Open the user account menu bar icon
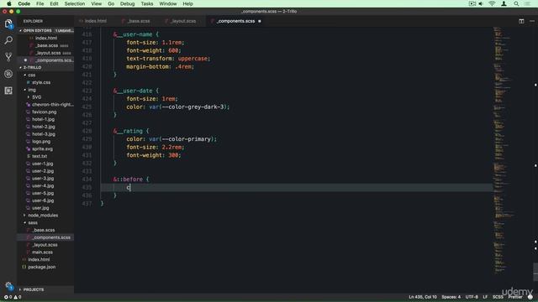 tap(504, 3)
